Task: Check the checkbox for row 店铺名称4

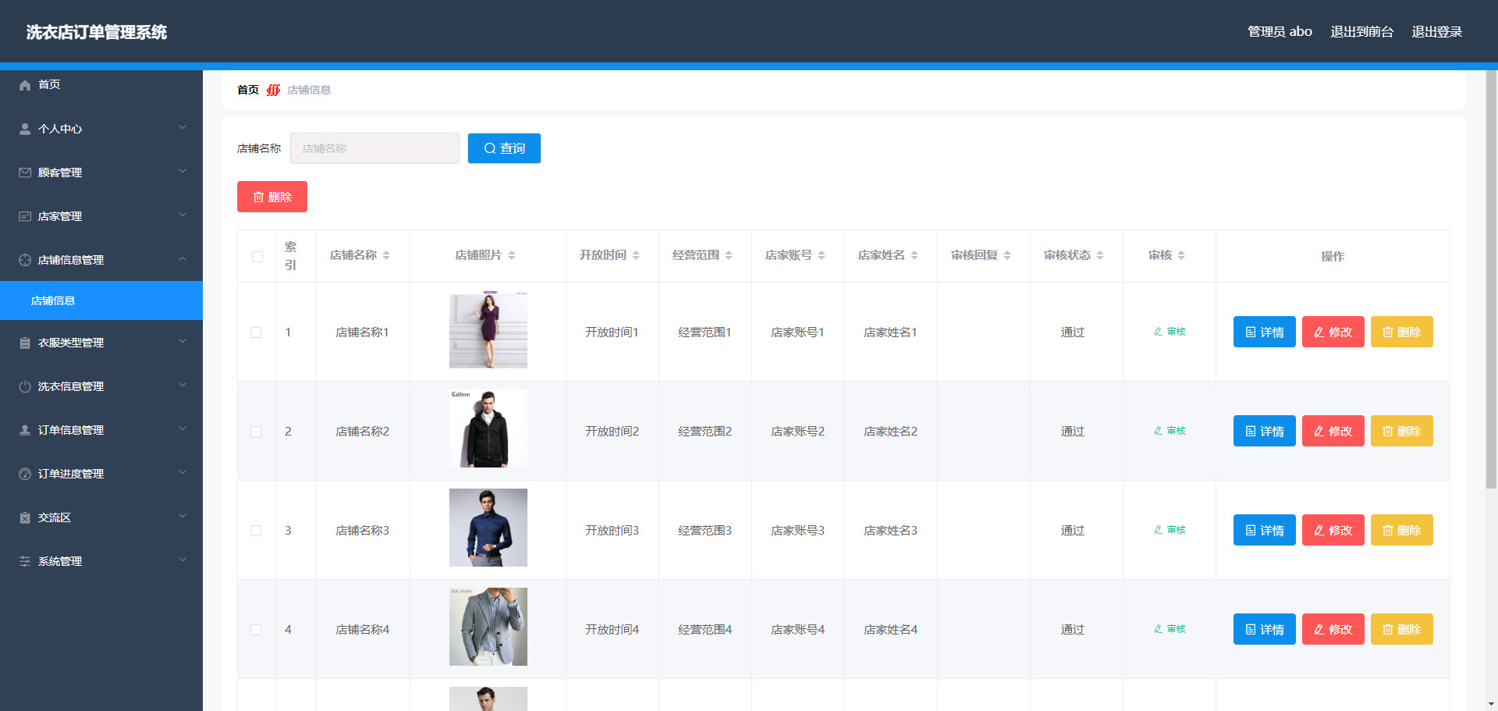Action: 256,630
